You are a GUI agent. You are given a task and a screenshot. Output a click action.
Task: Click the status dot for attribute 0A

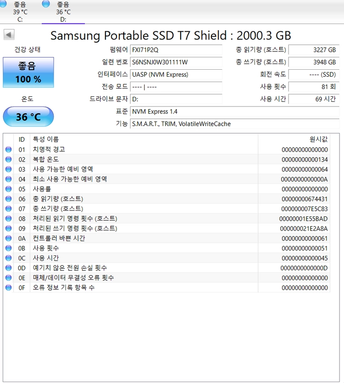point(9,238)
